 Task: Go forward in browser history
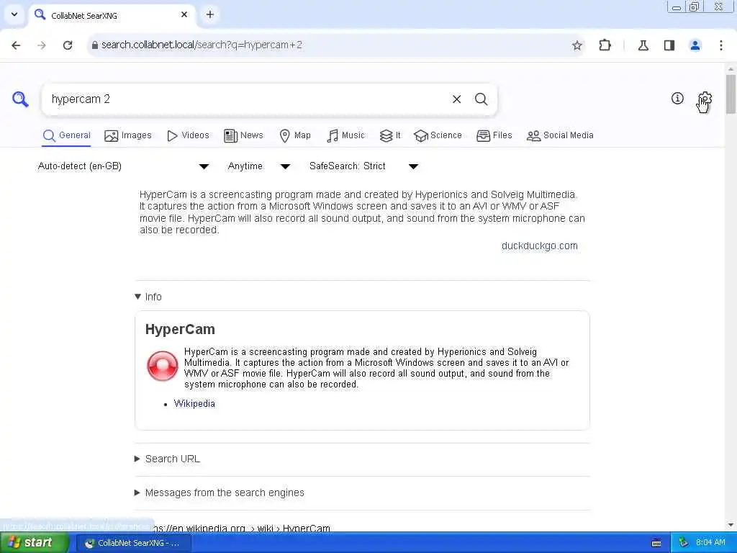click(x=42, y=45)
